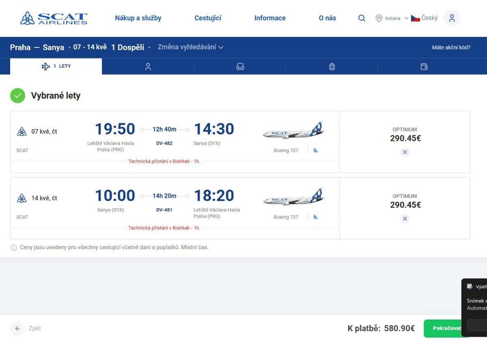
Task: Open the Informace menu
Action: pyautogui.click(x=270, y=18)
